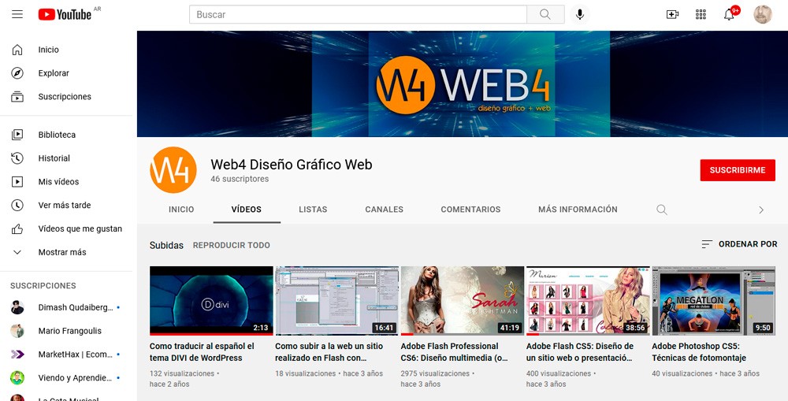Open the CANALES tab
This screenshot has width=788, height=401.
click(x=385, y=210)
